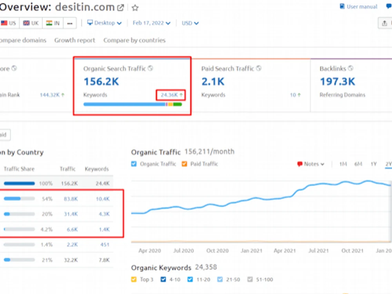Switch to Compare by countries tab
This screenshot has width=392, height=294.
click(134, 40)
